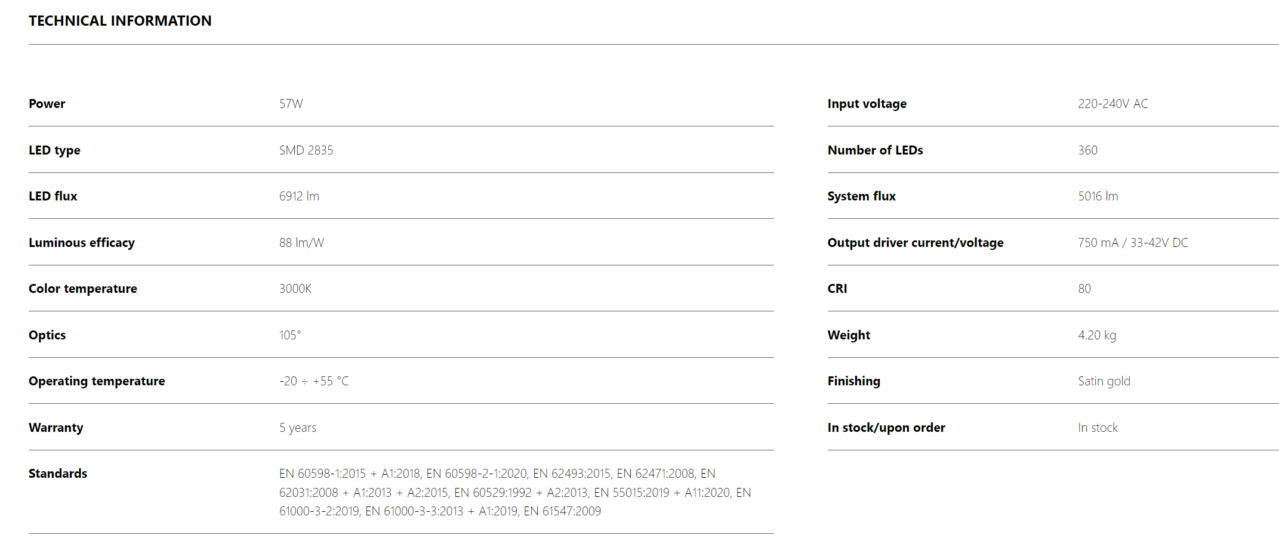Select the Warranty value 5 years
The image size is (1279, 547).
(297, 428)
